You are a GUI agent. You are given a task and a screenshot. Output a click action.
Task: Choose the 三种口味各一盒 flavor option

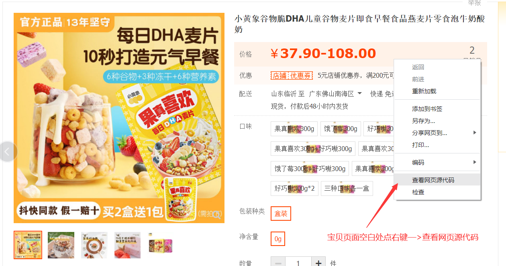click(347, 188)
